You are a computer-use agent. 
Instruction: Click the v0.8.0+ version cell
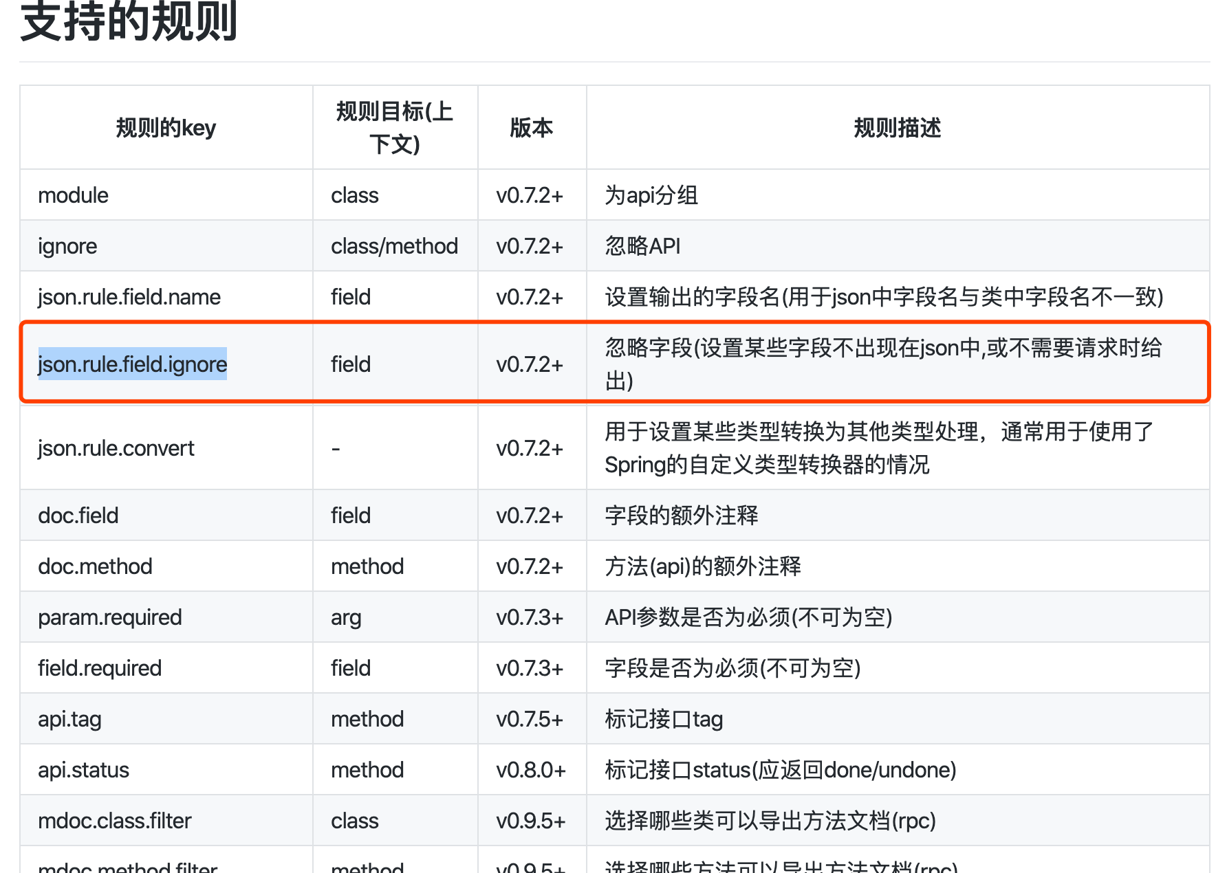(x=531, y=769)
